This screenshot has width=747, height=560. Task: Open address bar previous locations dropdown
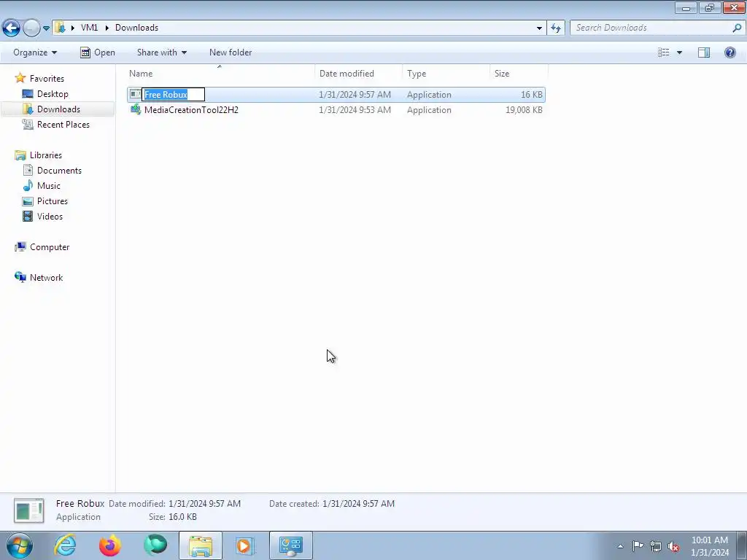click(539, 28)
